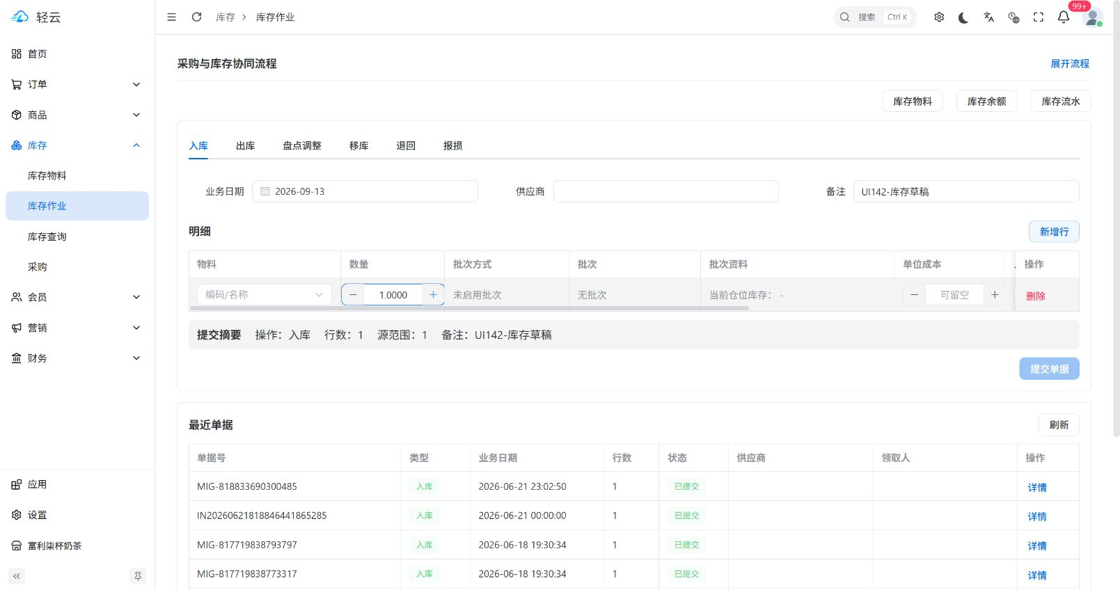The image size is (1120, 590).
Task: Switch to the 盘点调整 tab
Action: 302,145
